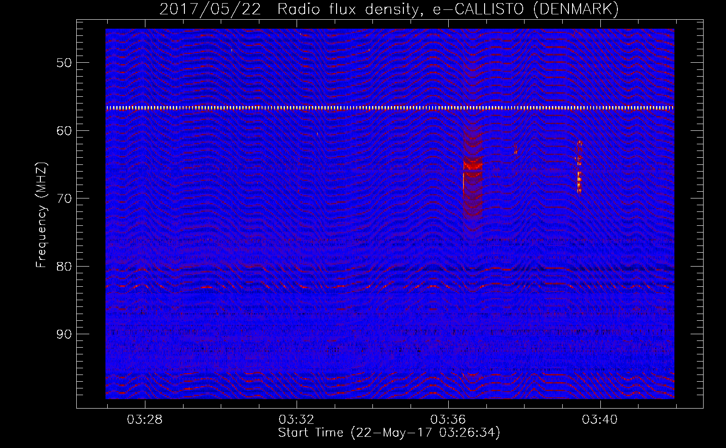Click the 03:36 time tick label
The width and height of the screenshot is (726, 448).
[448, 420]
